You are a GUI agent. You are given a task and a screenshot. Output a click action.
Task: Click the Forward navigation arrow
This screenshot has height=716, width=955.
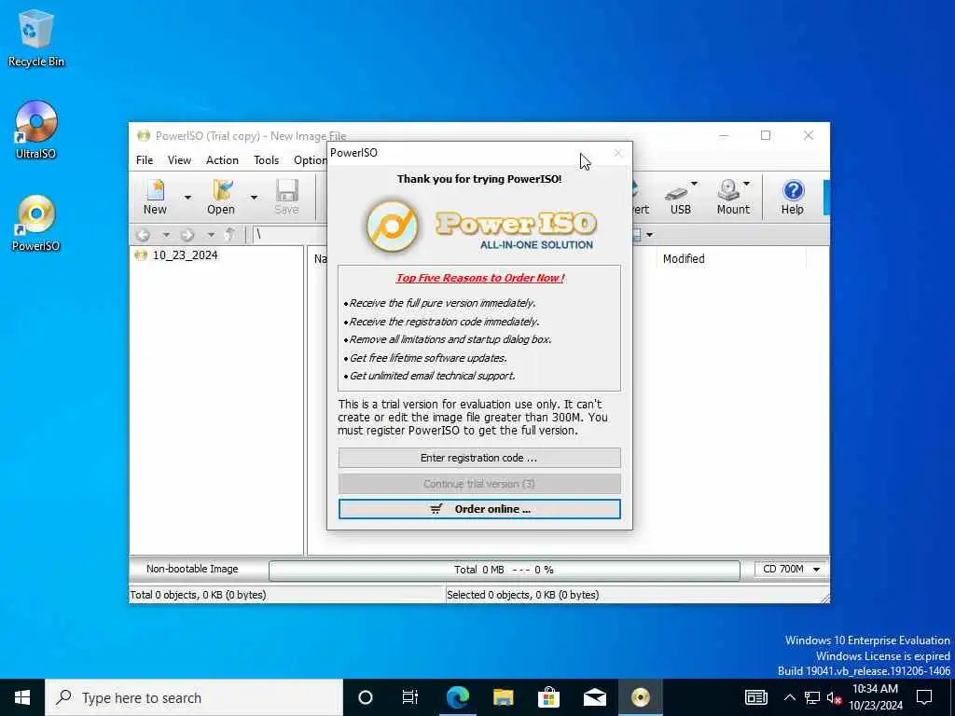pos(187,235)
